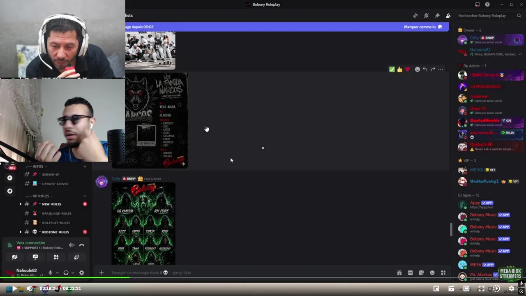The image size is (526, 296).
Task: Open the redzone-rules channel
Action: click(x=55, y=232)
